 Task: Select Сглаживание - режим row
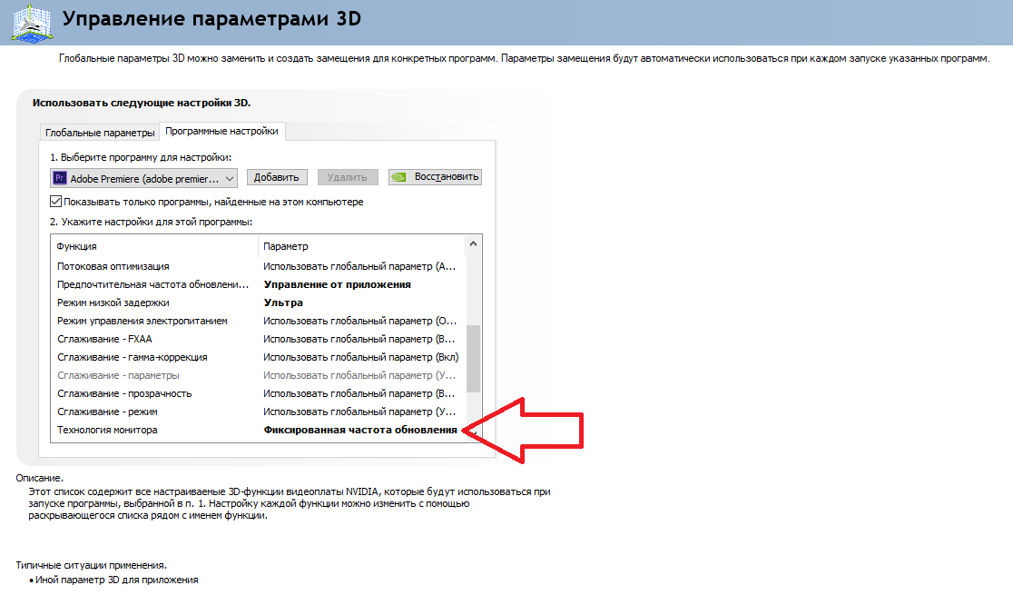[x=258, y=412]
